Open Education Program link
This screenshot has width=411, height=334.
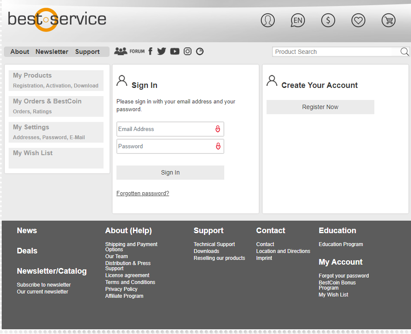point(341,244)
